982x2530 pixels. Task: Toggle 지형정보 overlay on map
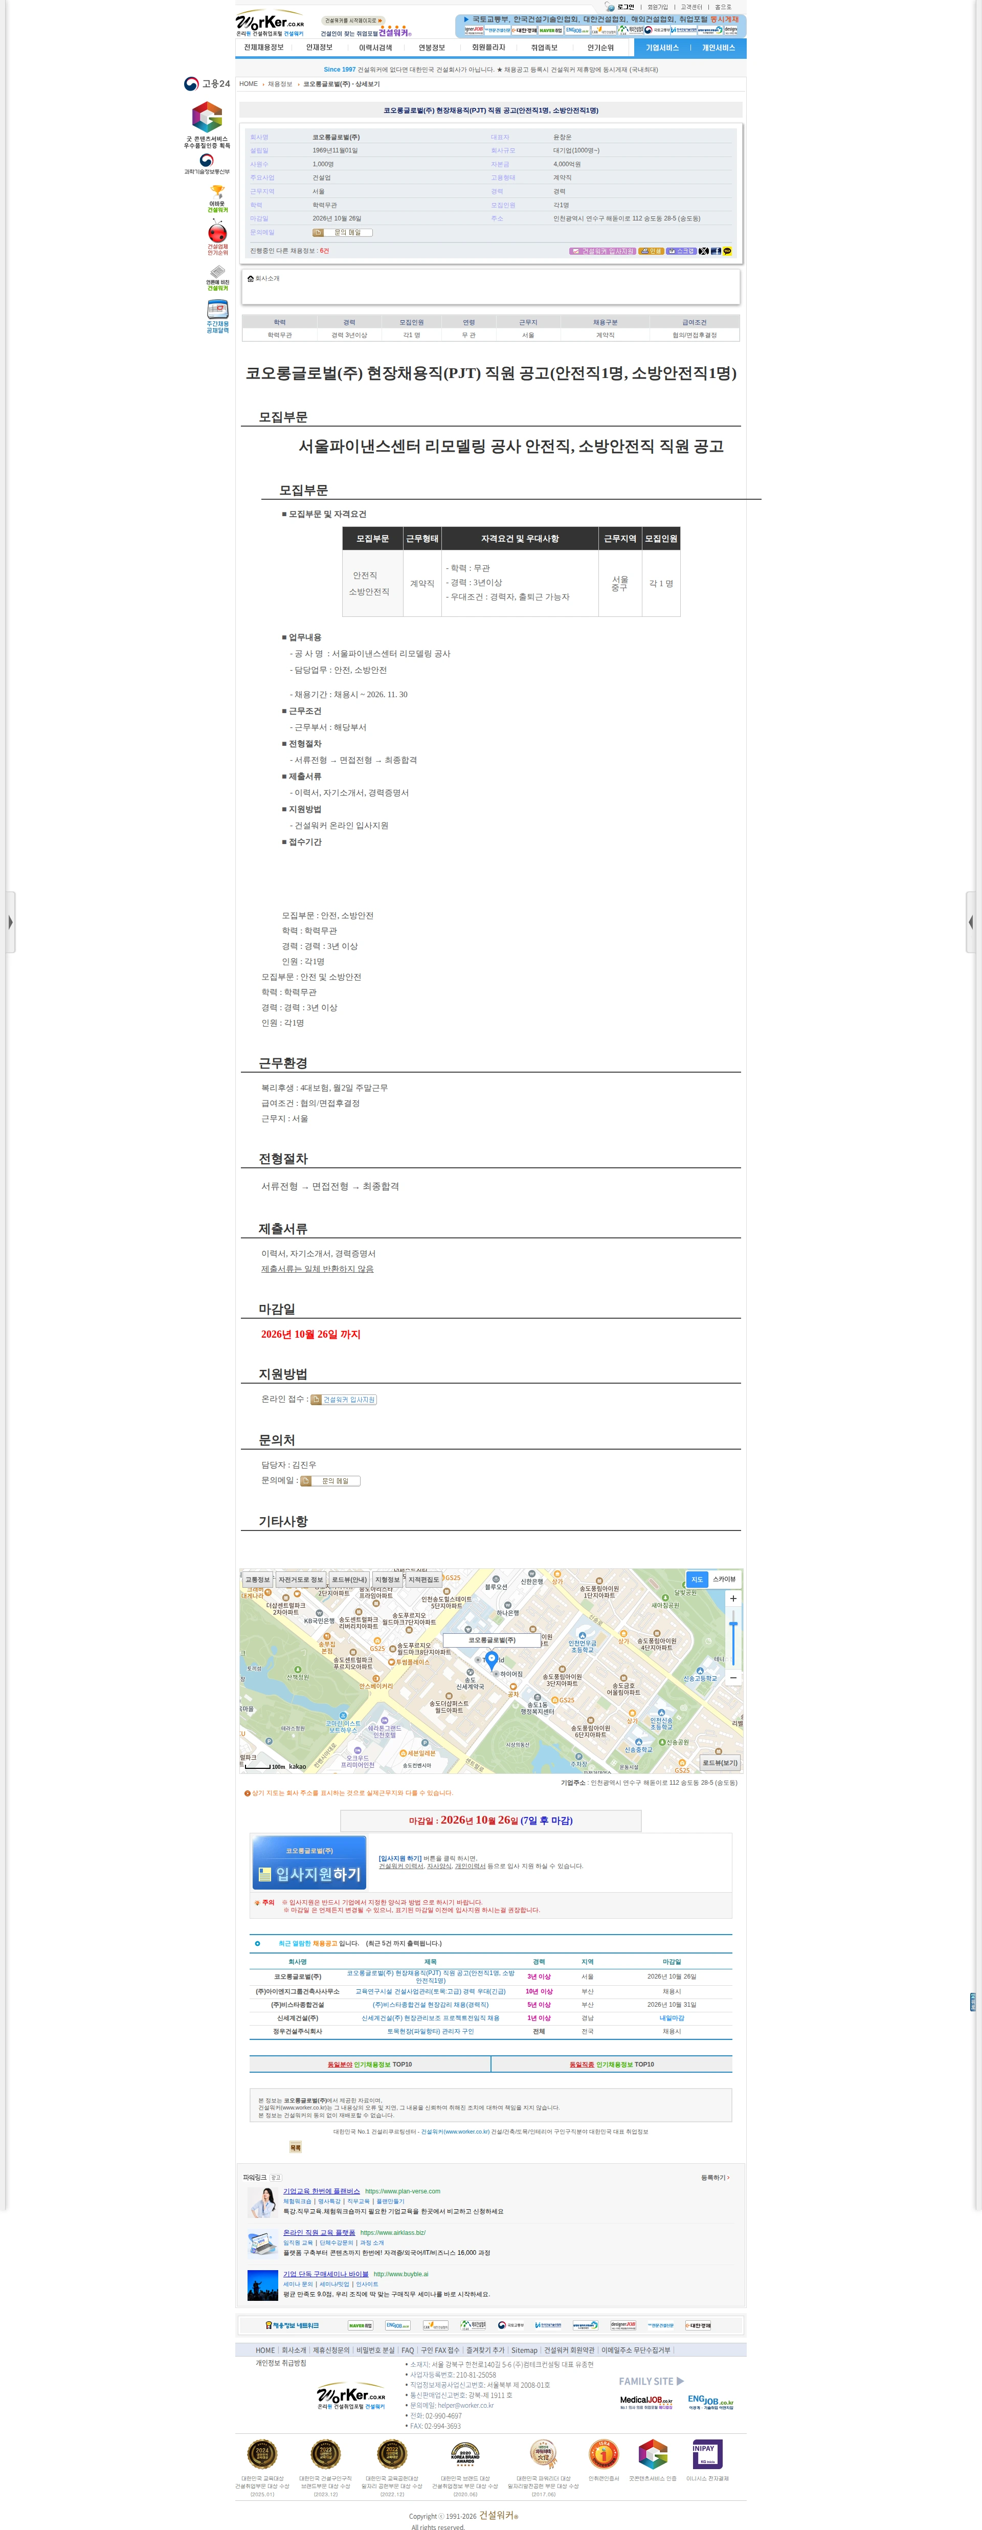point(388,1580)
